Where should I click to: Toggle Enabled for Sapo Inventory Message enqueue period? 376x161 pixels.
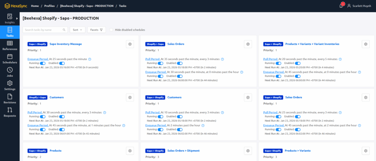point(62,63)
